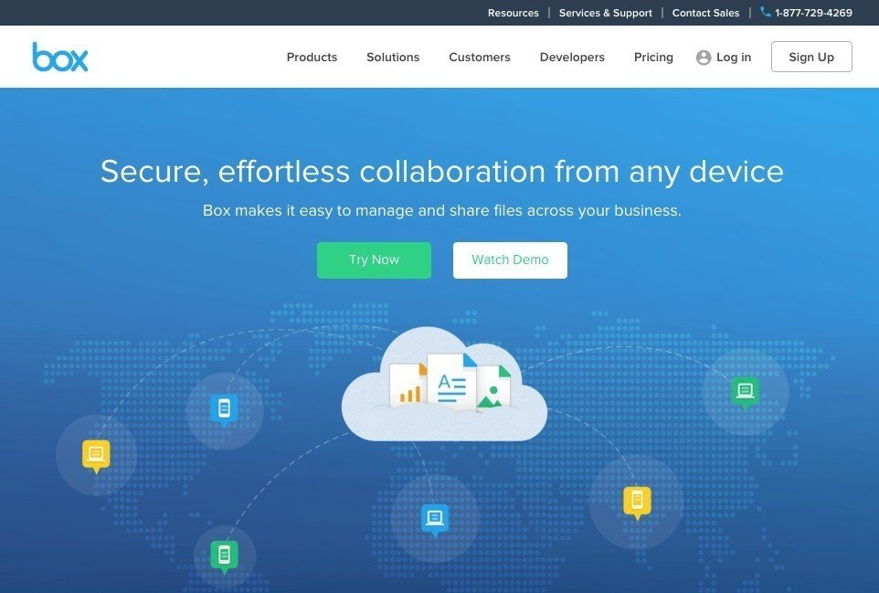Open the Solutions menu
This screenshot has height=593, width=879.
click(x=393, y=58)
